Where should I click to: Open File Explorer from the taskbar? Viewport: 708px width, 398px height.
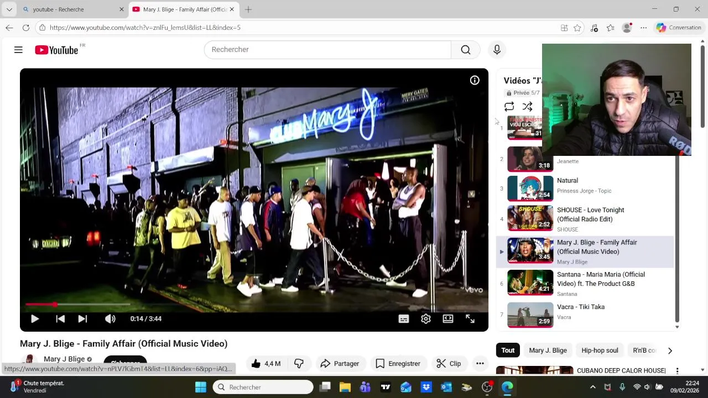345,387
